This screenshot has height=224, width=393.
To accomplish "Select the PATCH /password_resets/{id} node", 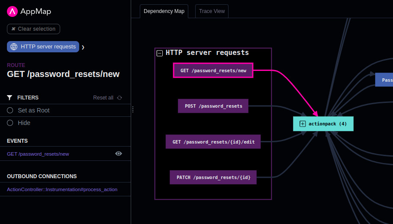I will tap(213, 177).
